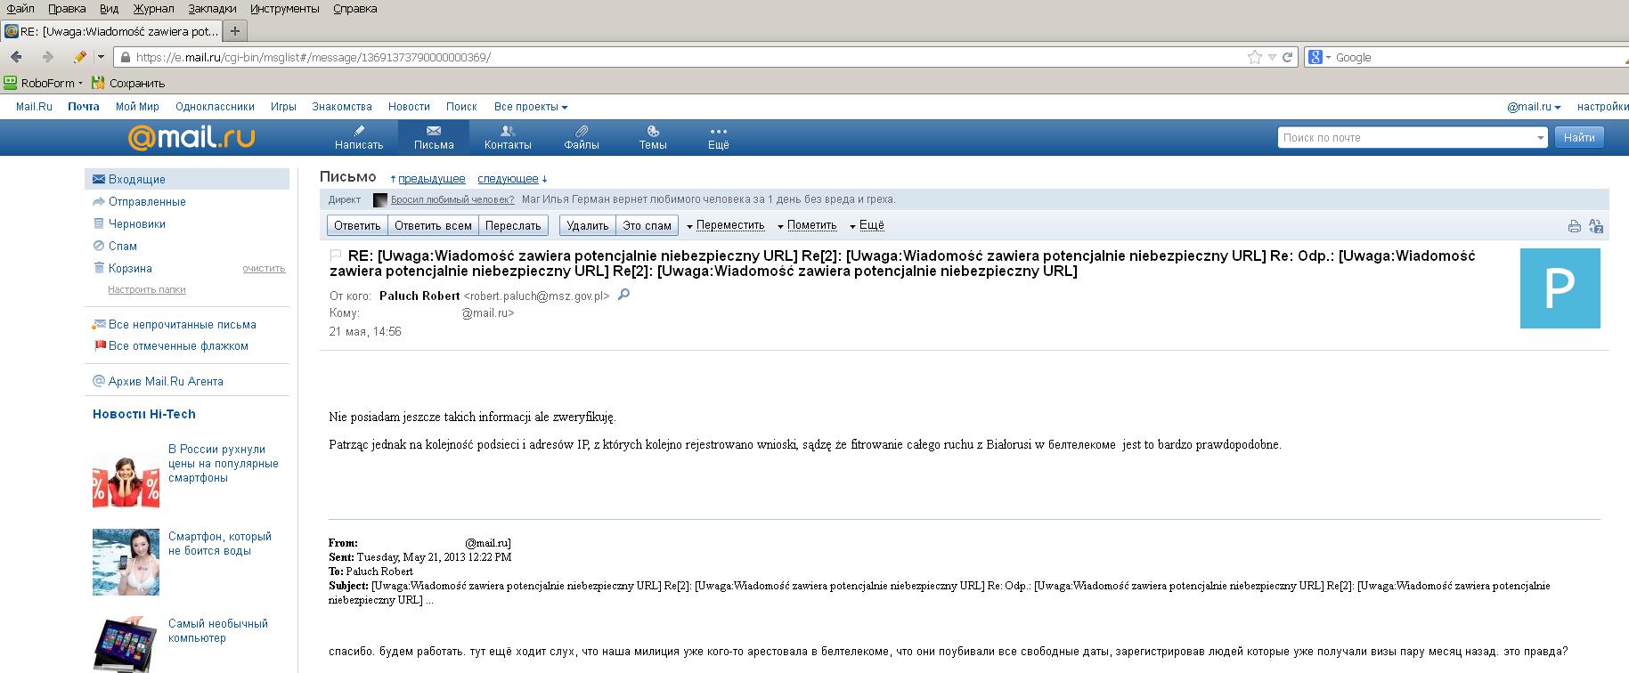Click Смартфон, который не боится воды thumbnail
The width and height of the screenshot is (1629, 673).
click(x=126, y=562)
